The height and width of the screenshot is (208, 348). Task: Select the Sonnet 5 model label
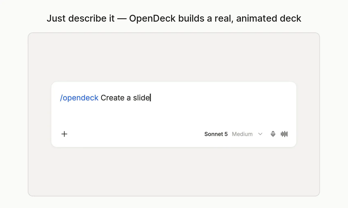tap(216, 134)
